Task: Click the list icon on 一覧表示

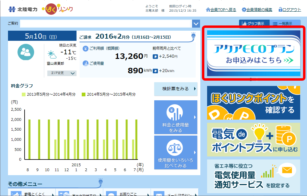Action: click(275, 24)
